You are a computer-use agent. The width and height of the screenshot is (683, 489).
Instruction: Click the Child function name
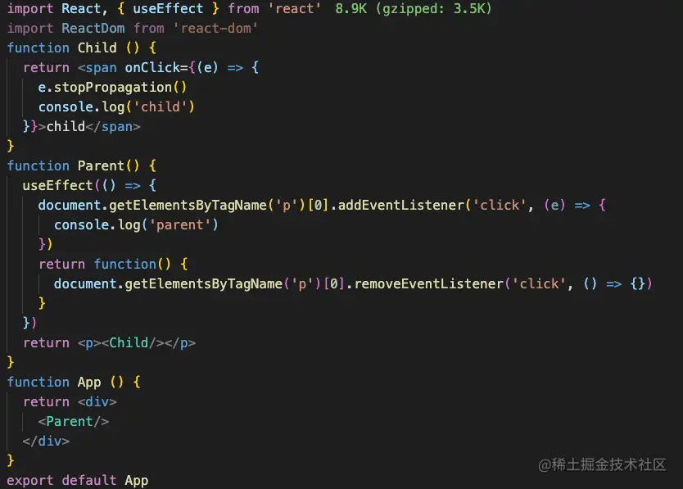pyautogui.click(x=97, y=48)
